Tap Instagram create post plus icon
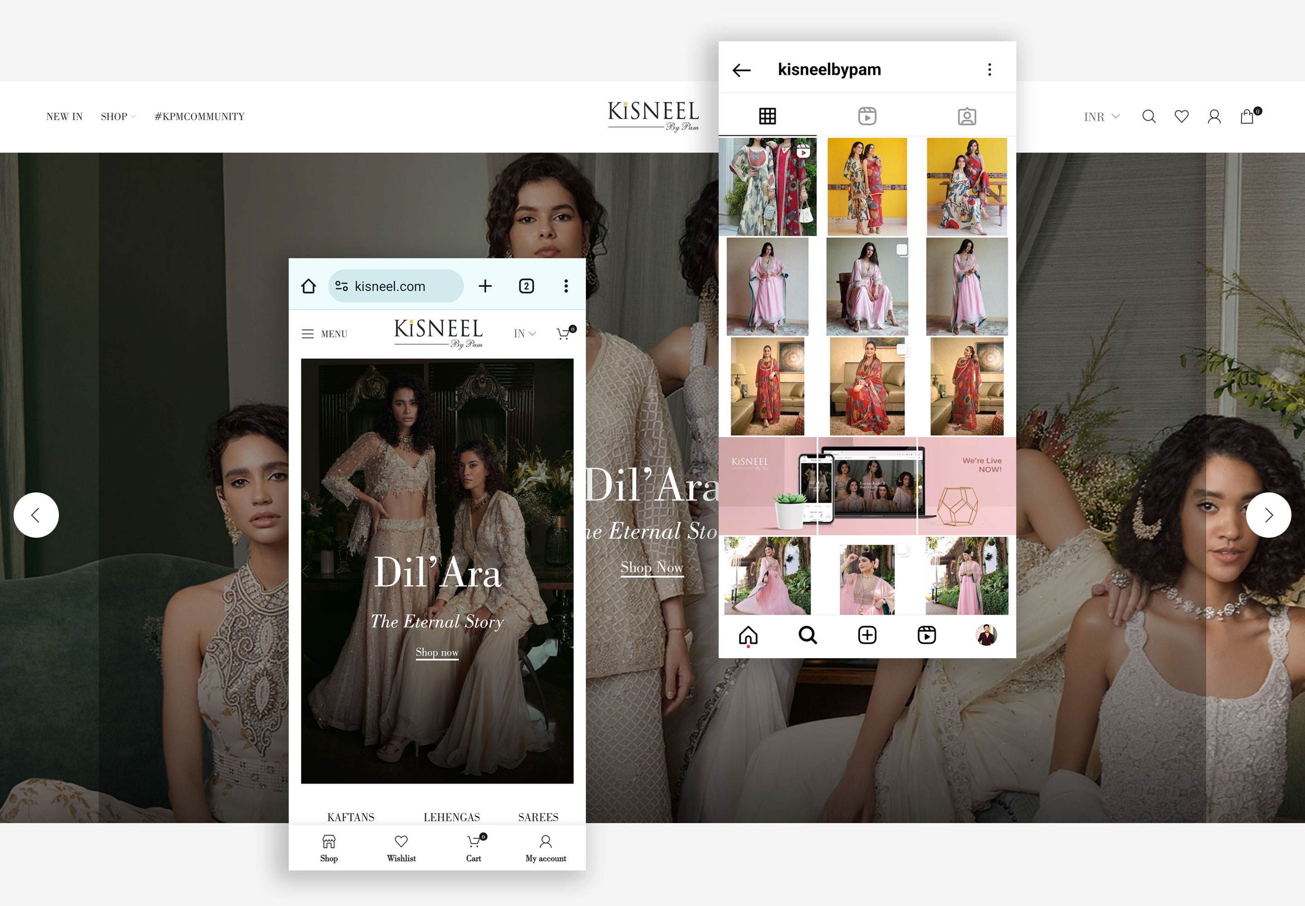The image size is (1305, 906). 867,635
